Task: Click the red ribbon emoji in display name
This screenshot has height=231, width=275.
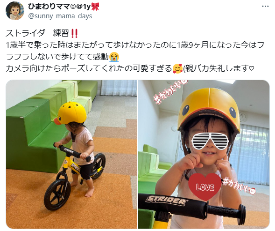Action: tap(95, 7)
